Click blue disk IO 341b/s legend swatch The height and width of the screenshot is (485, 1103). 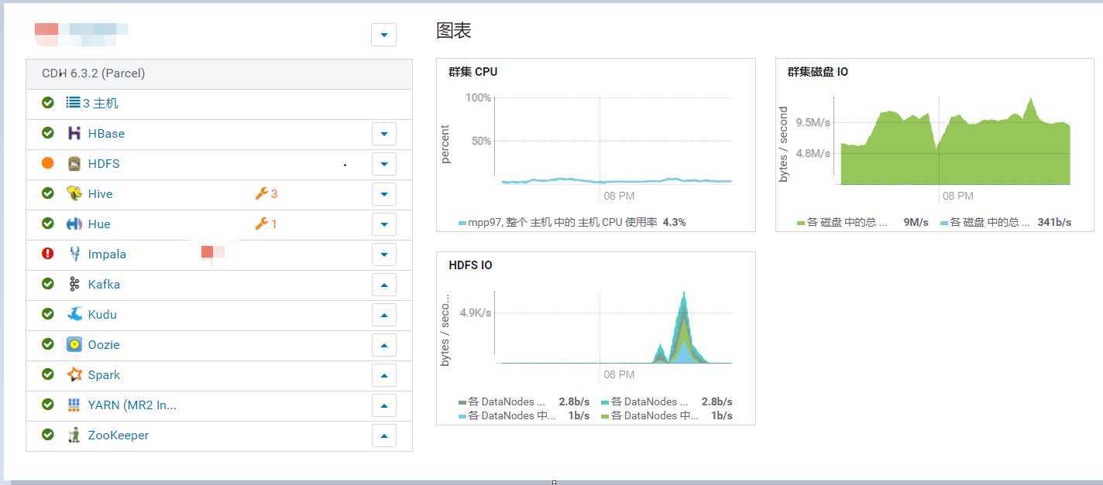click(x=944, y=223)
